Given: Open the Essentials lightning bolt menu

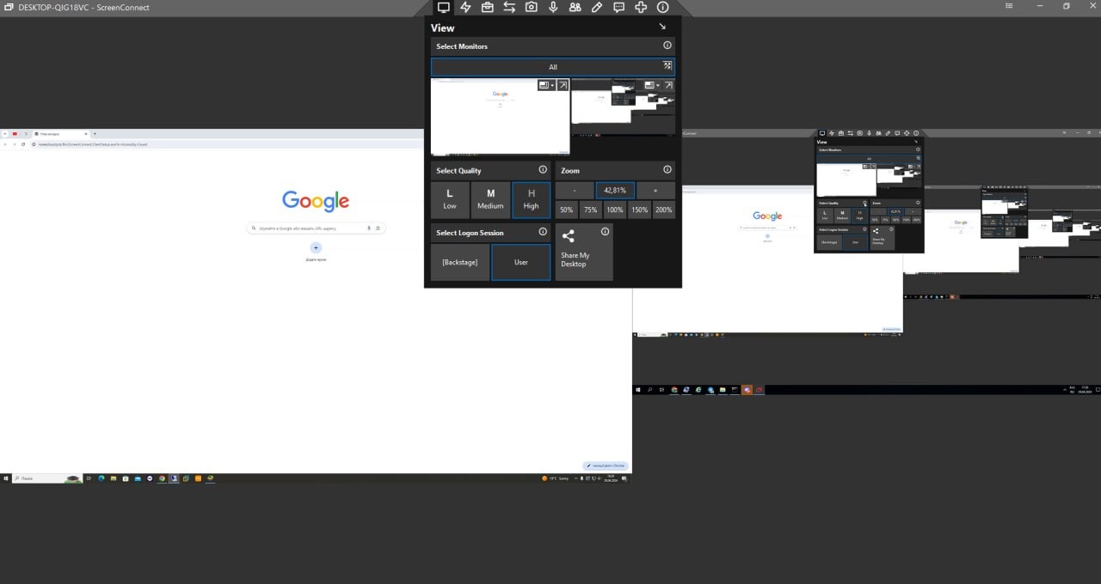Looking at the screenshot, I should coord(465,7).
